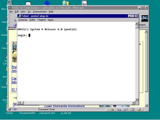Click at the login prompt cursor in Telnet
Image resolution: width=160 pixels, height=120 pixels.
click(x=29, y=35)
